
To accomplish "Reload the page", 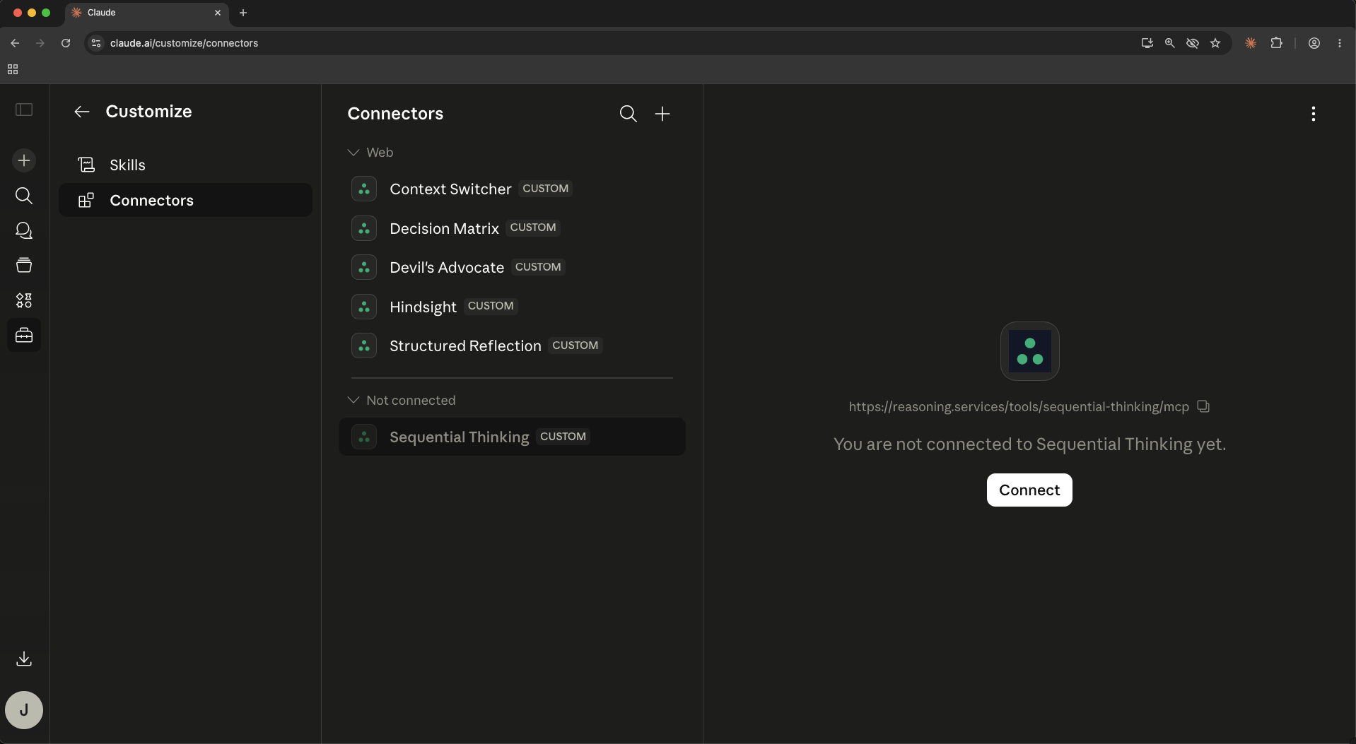I will click(x=66, y=43).
